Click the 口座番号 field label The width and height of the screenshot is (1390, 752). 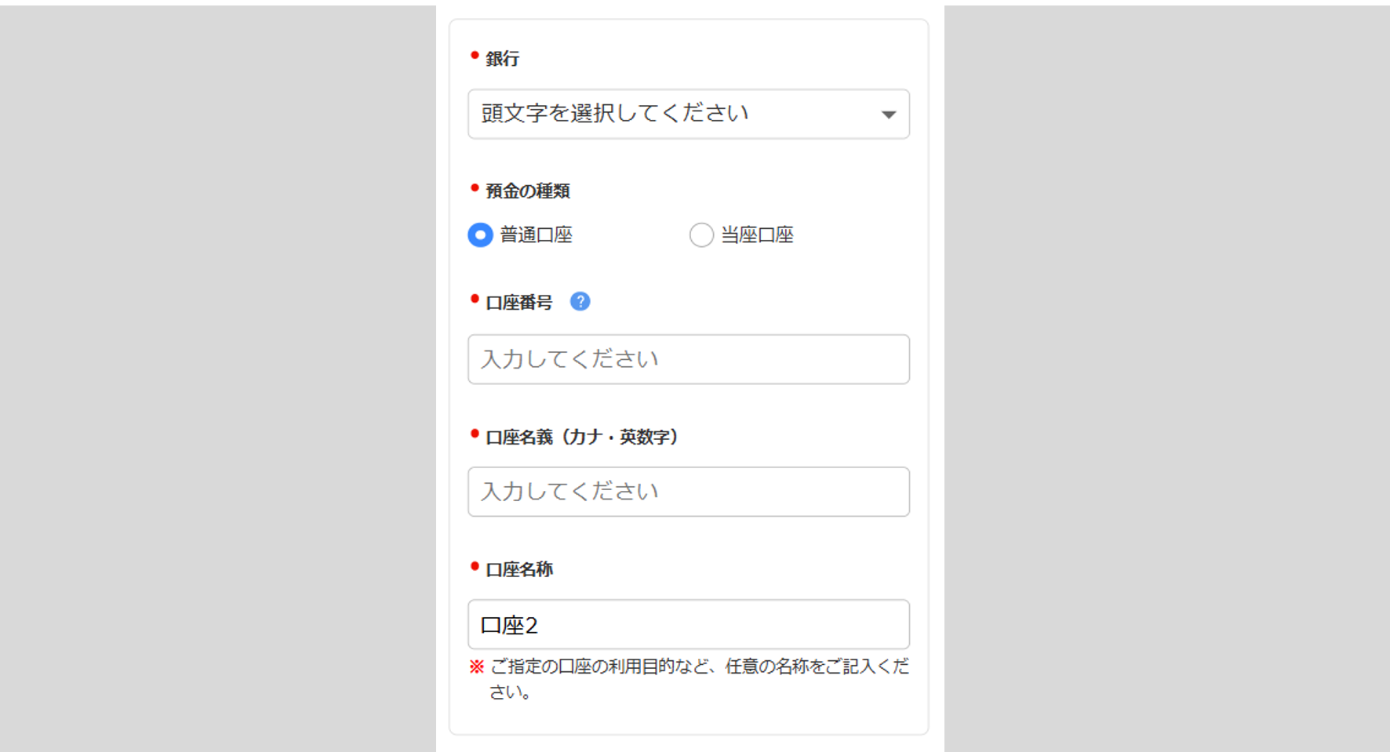coord(519,303)
